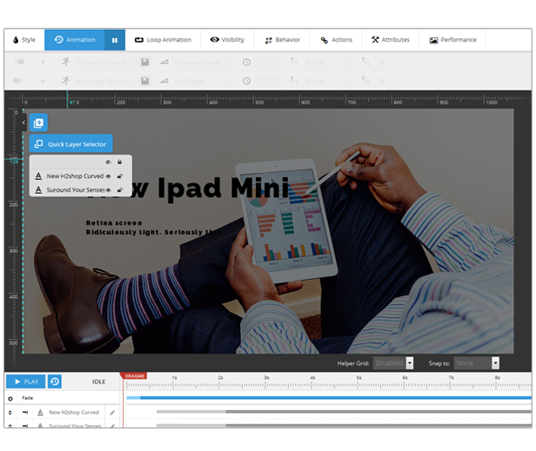
Task: Toggle lock on Suround Your Senses layer
Action: point(120,190)
